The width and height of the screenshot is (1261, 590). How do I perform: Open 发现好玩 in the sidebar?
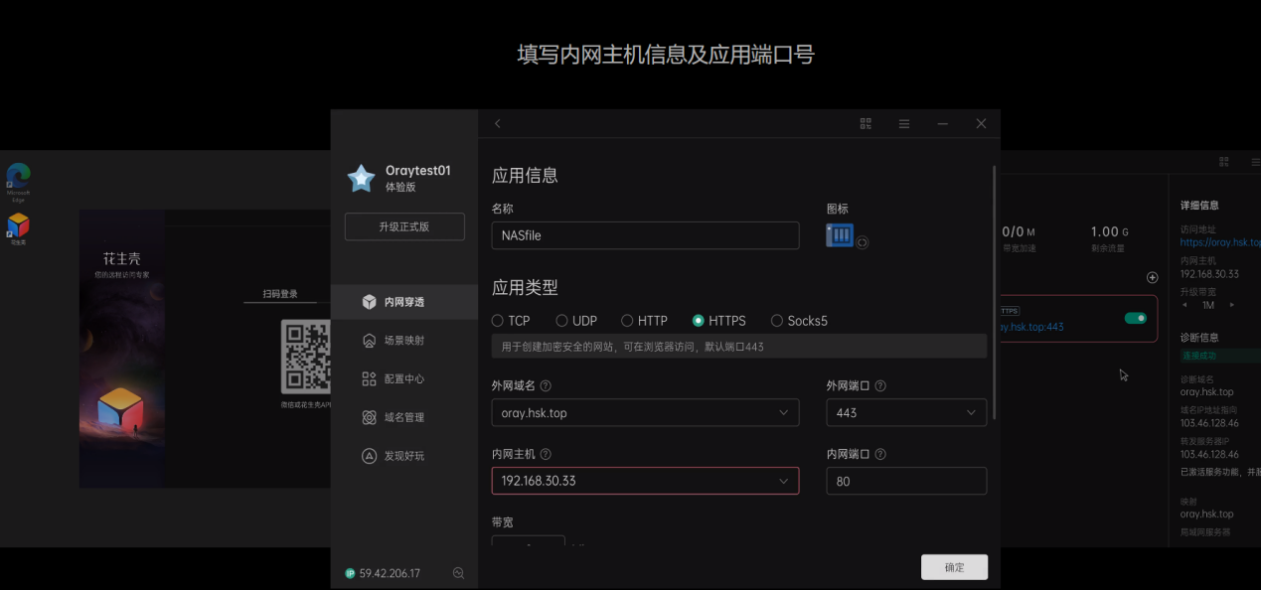point(404,456)
